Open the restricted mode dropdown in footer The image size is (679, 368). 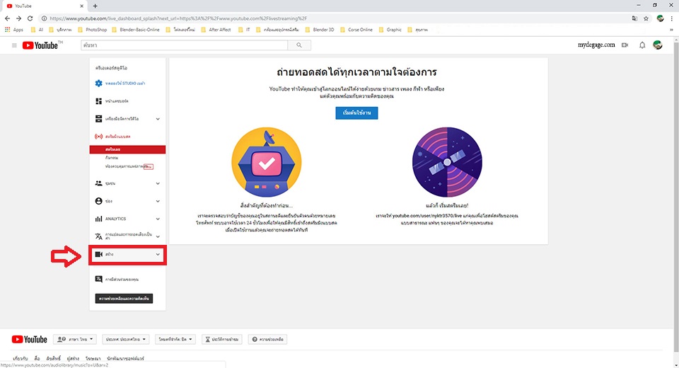point(175,340)
